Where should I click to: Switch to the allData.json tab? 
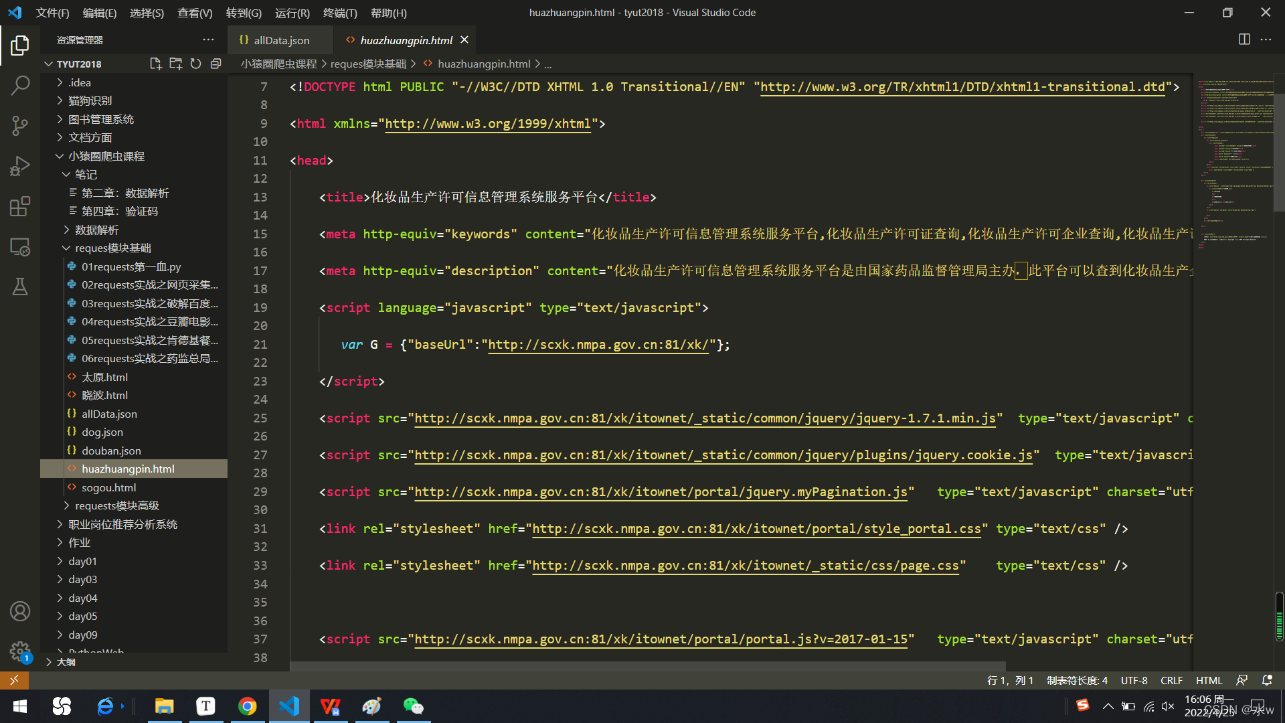point(281,40)
